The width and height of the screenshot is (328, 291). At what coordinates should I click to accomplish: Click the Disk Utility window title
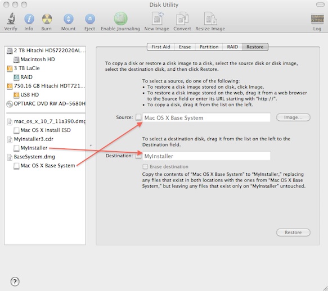pyautogui.click(x=164, y=4)
